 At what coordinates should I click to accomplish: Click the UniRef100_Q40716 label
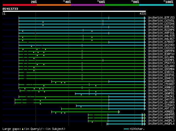point(161,100)
